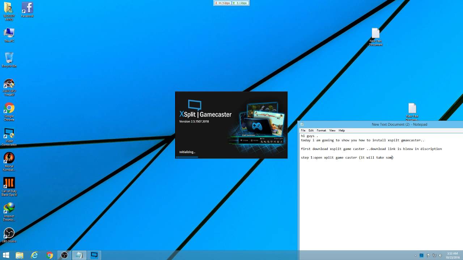Select the Mortal Kombat desktop shortcut

(9, 162)
